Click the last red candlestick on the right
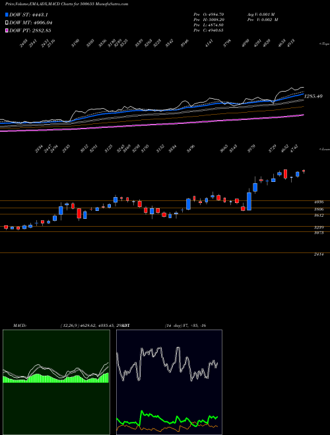 coord(304,171)
